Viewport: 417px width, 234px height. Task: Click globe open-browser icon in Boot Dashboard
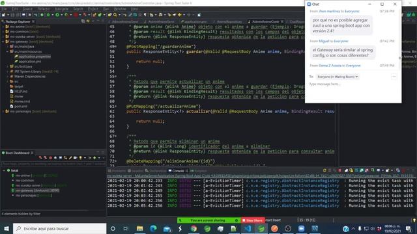click(x=55, y=158)
